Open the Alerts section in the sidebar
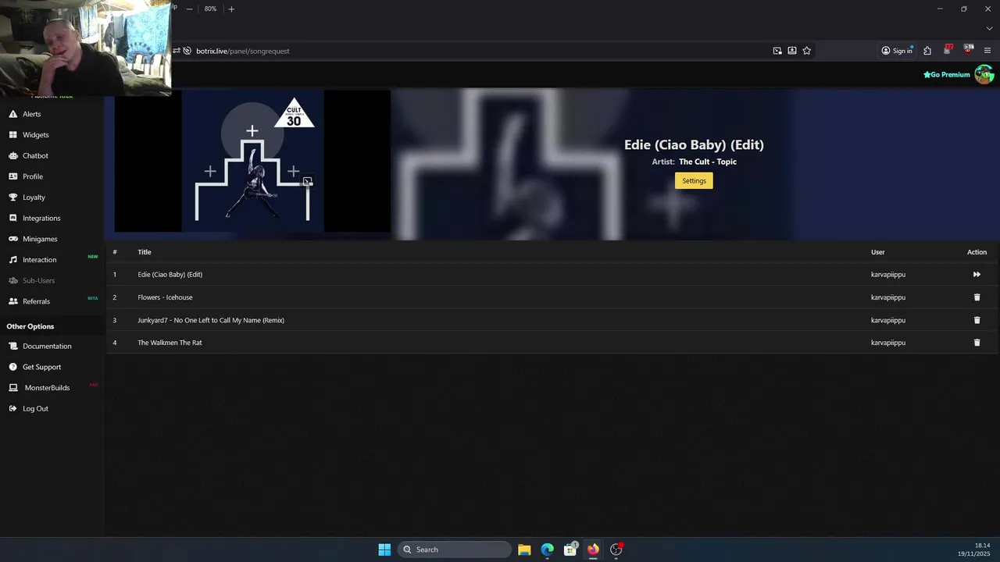Viewport: 1000px width, 562px height. coord(31,114)
